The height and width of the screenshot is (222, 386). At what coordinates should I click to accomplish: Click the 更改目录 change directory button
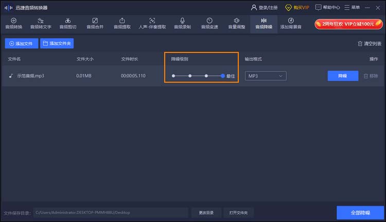(206, 213)
